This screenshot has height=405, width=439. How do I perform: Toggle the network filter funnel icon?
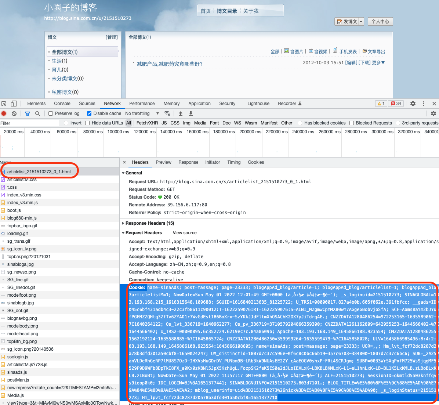pyautogui.click(x=28, y=113)
